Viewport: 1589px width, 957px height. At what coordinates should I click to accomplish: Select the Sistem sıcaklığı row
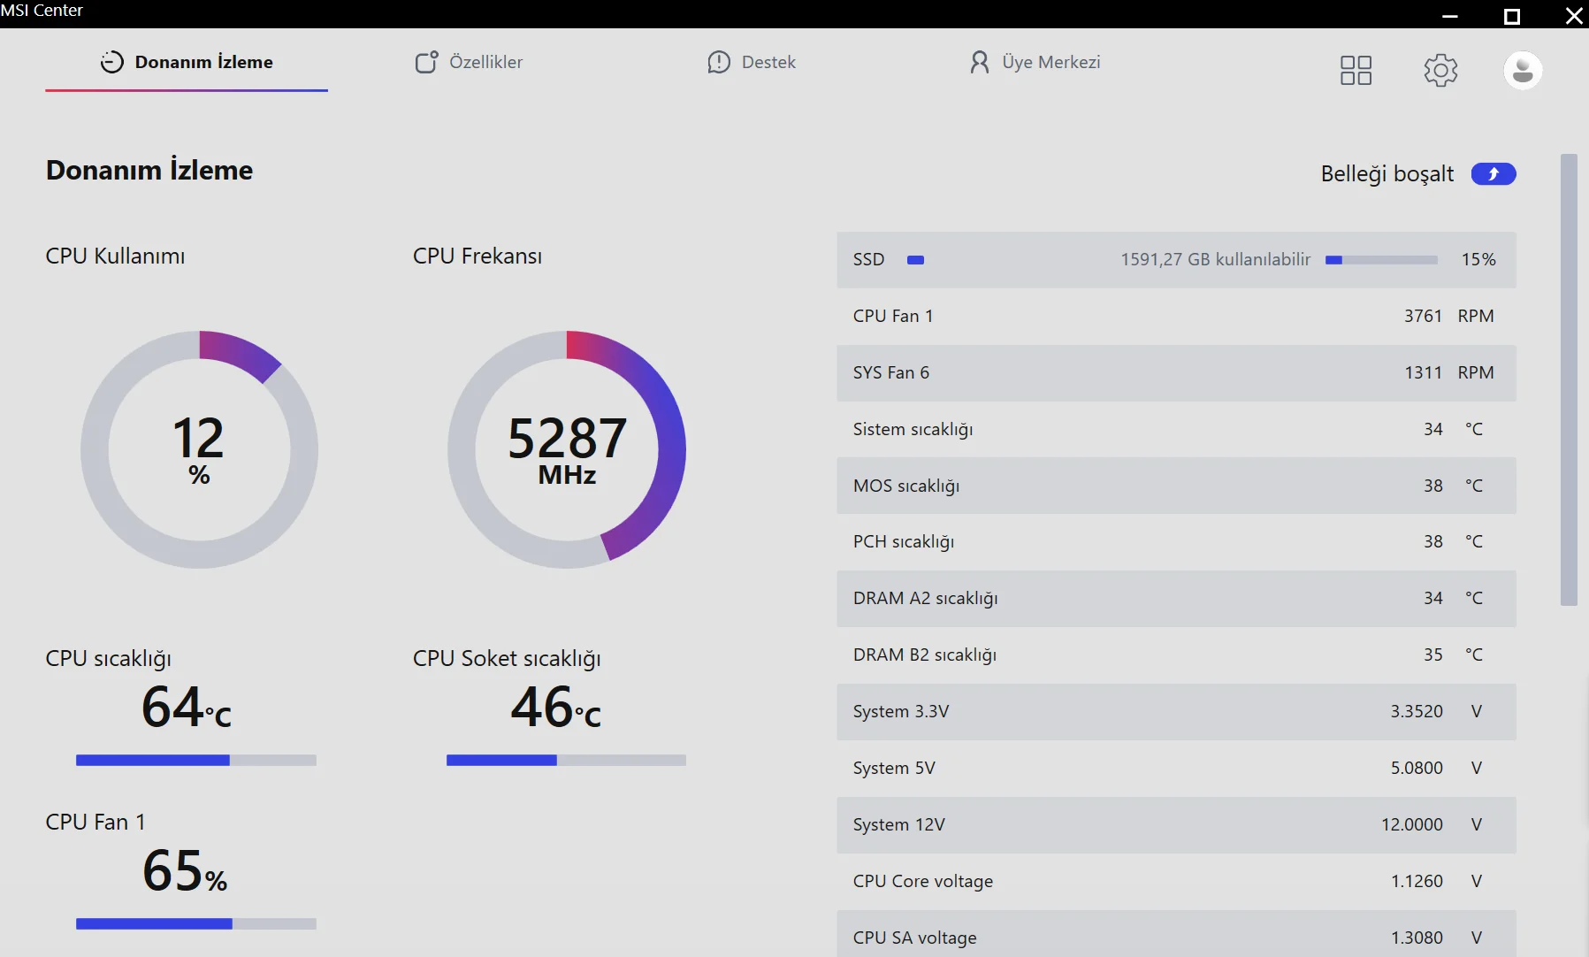1176,429
